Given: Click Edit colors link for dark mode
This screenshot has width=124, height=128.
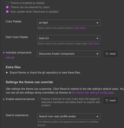Looking at the screenshot, I should (94, 44).
